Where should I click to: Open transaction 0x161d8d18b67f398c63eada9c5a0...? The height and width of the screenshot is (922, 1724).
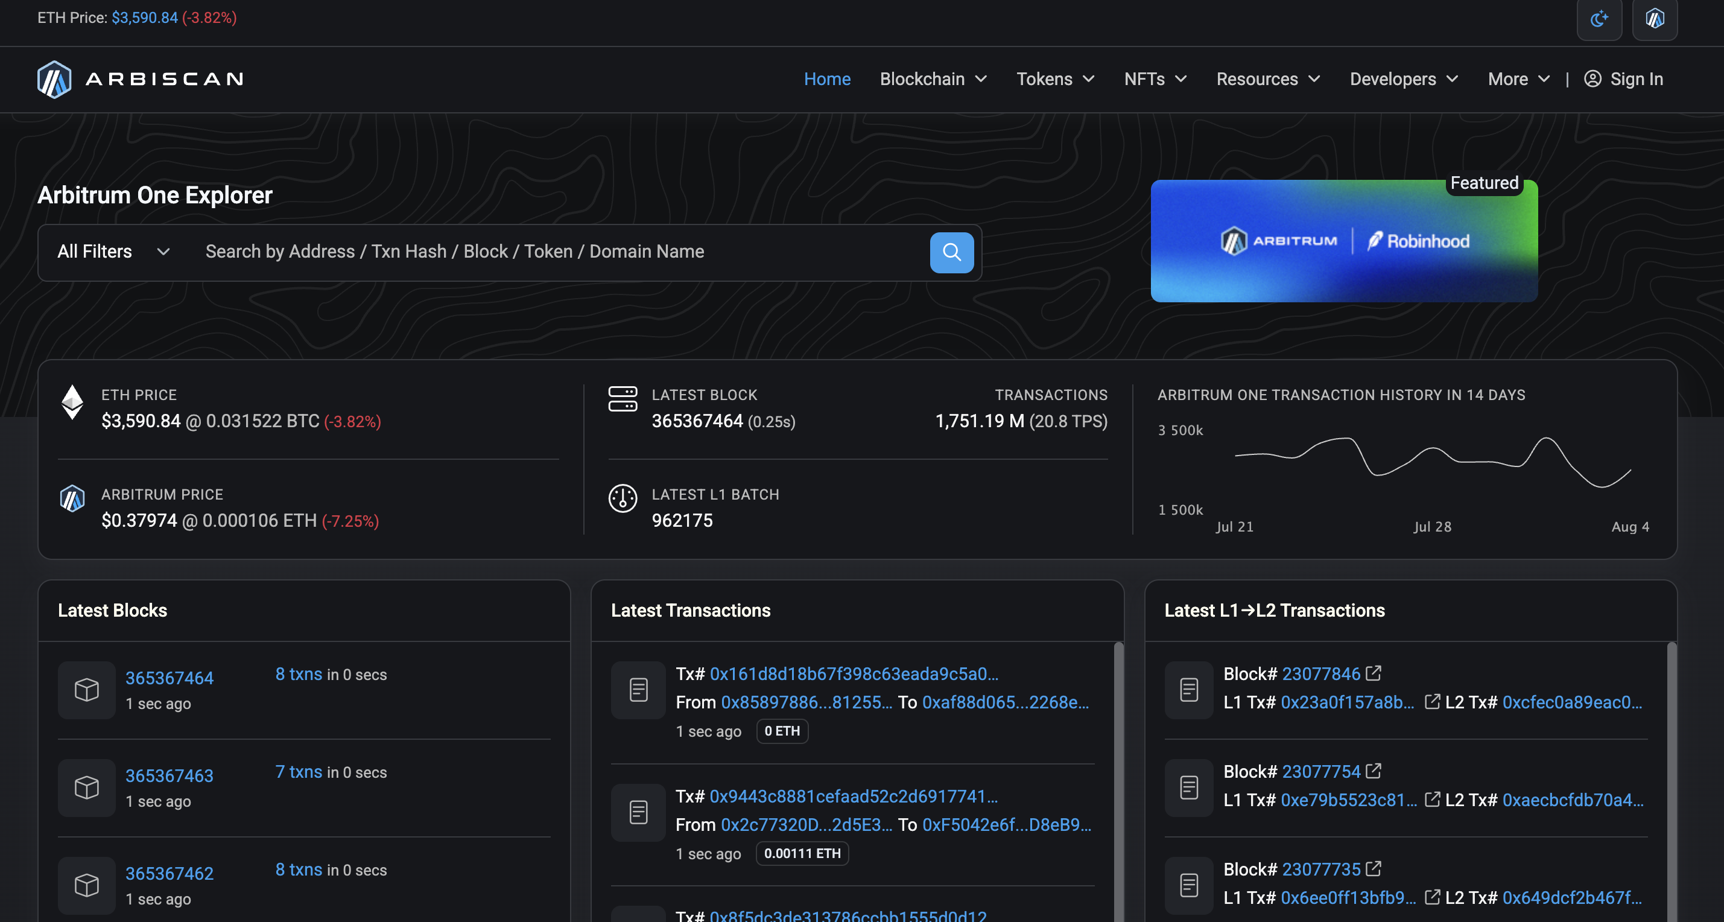coord(855,674)
